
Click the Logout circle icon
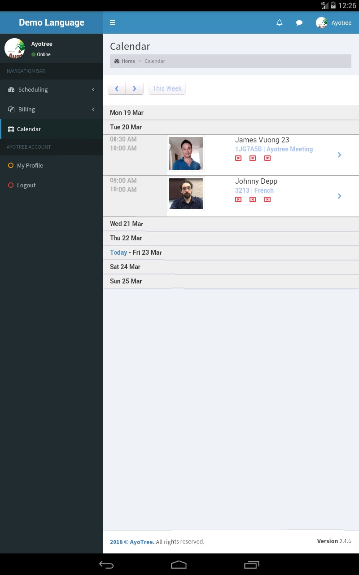point(11,185)
